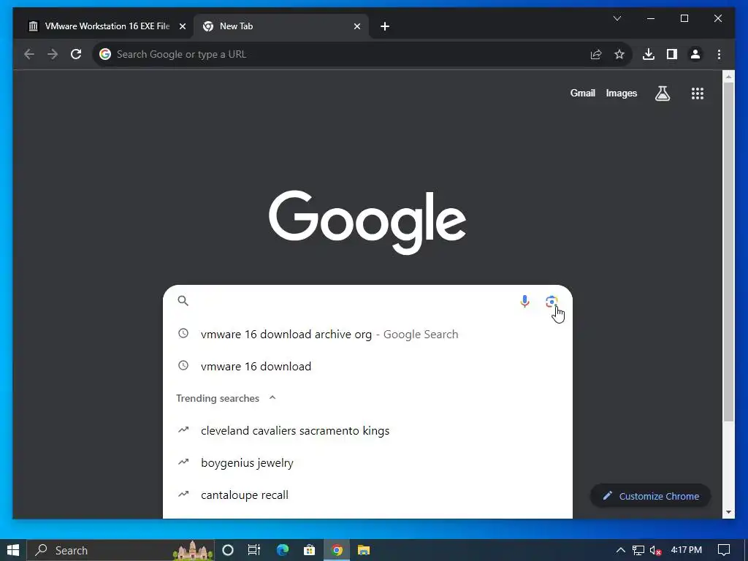Choose 'boygenius jewelry' trending search

367,462
